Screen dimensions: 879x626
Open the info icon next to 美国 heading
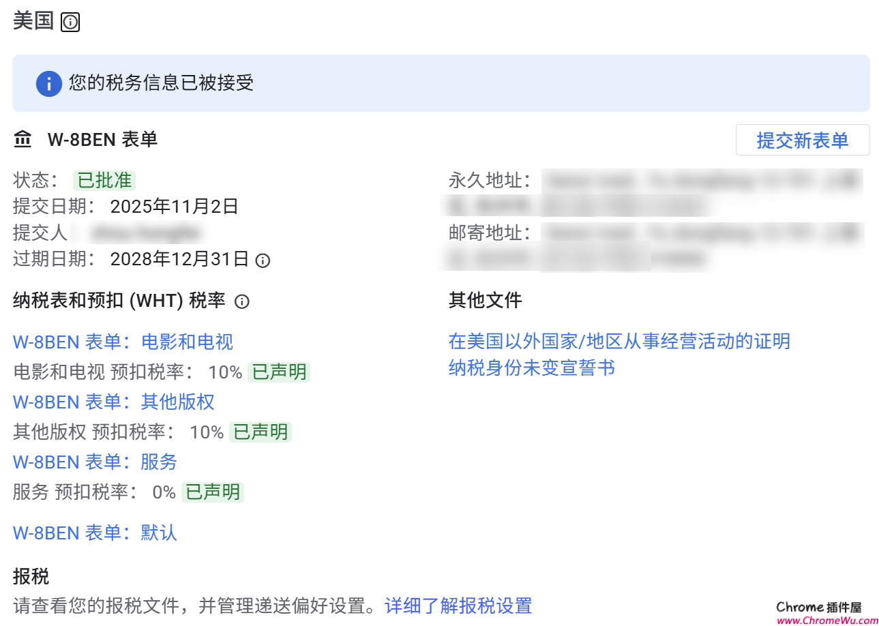(x=70, y=23)
